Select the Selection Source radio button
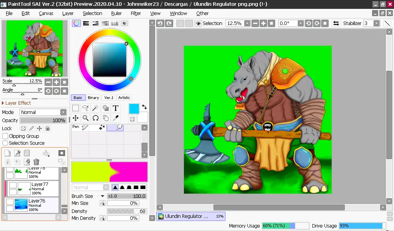Image resolution: width=394 pixels, height=231 pixels. tap(5, 143)
